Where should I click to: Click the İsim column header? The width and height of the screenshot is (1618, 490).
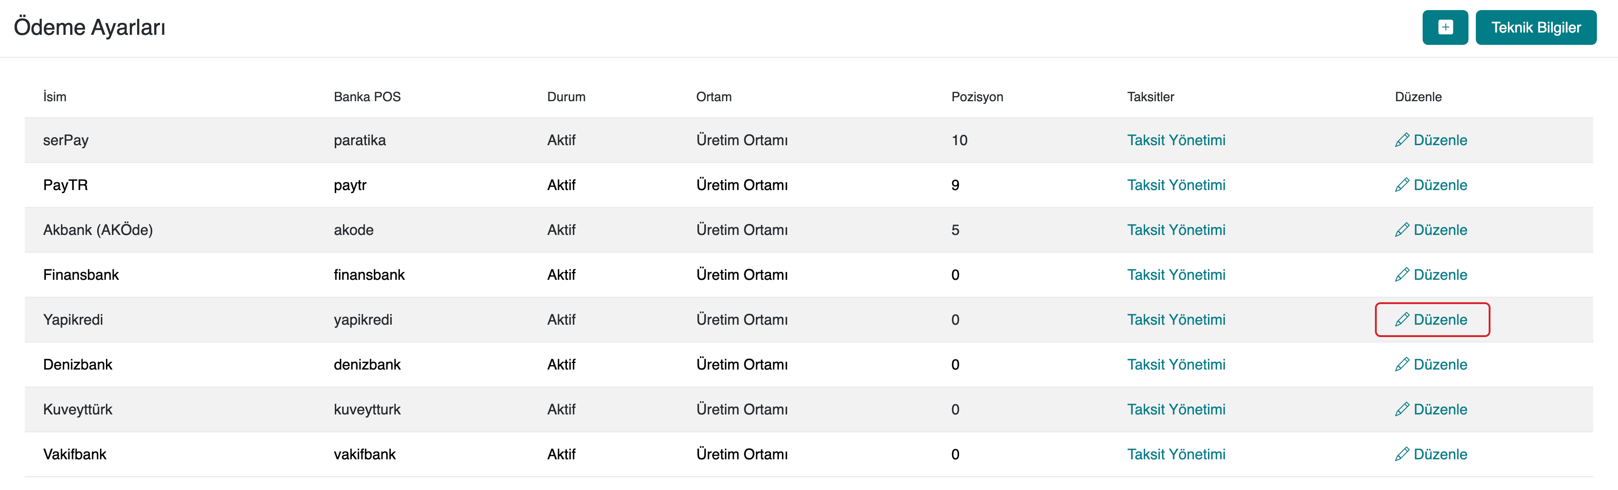click(55, 97)
